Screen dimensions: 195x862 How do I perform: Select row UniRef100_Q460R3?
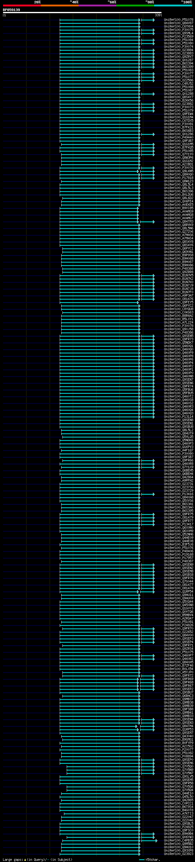click(179, 406)
